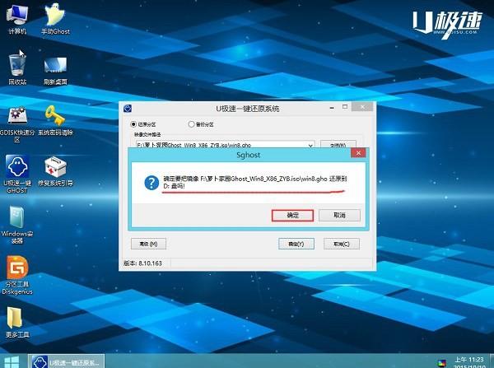Close the Sghost dialog

point(358,153)
